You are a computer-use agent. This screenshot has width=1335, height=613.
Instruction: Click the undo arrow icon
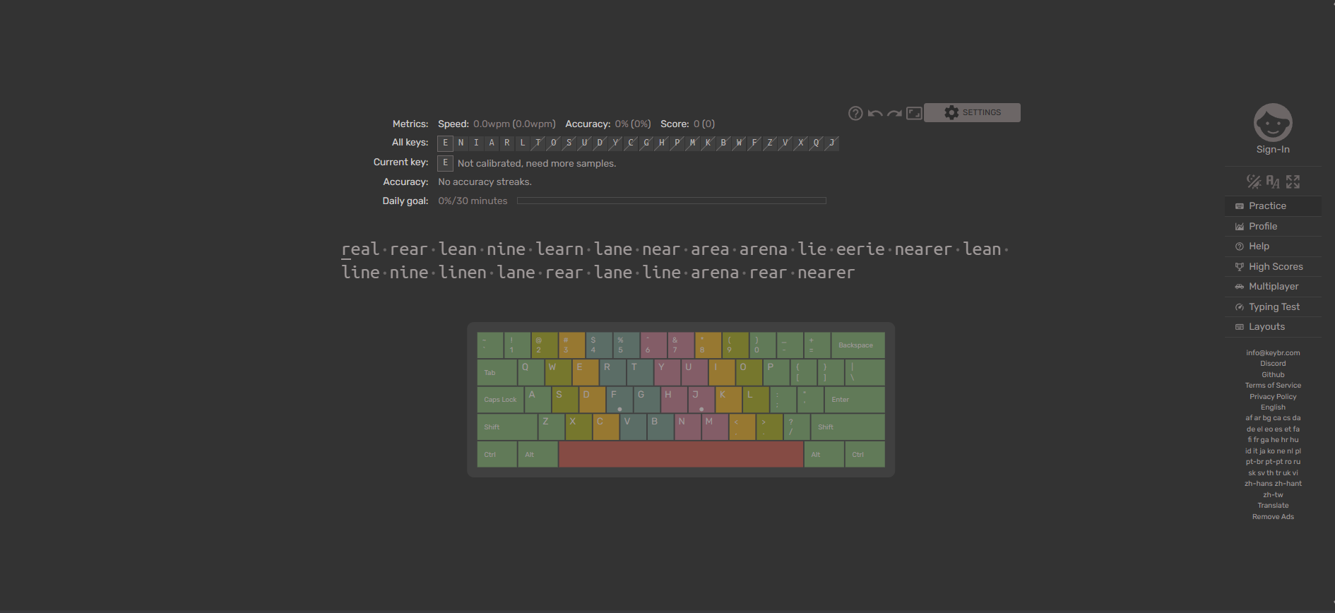coord(875,113)
